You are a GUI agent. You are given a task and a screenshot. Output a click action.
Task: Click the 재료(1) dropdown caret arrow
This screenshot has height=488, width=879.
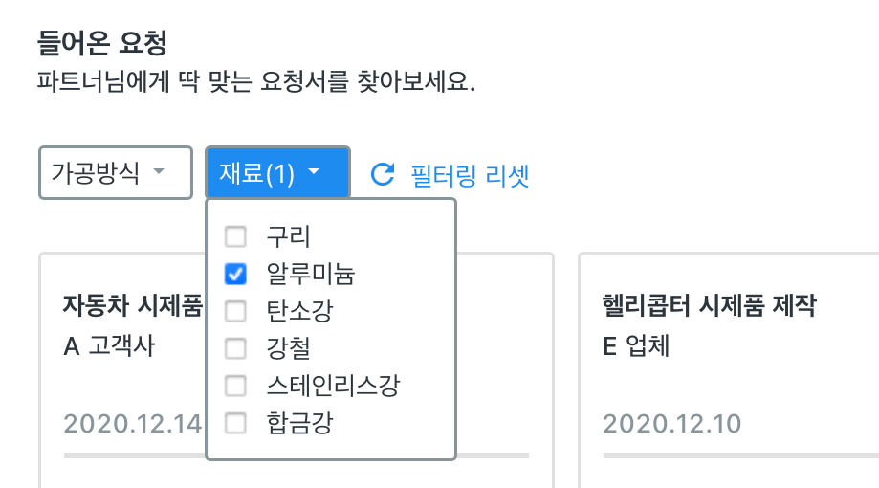tap(314, 173)
